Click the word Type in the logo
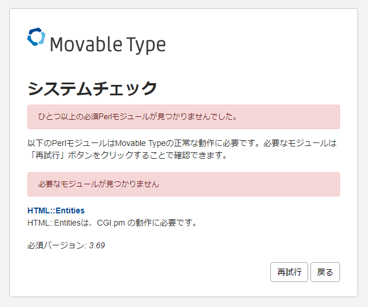Viewport: 368px width, 307px height. click(146, 45)
